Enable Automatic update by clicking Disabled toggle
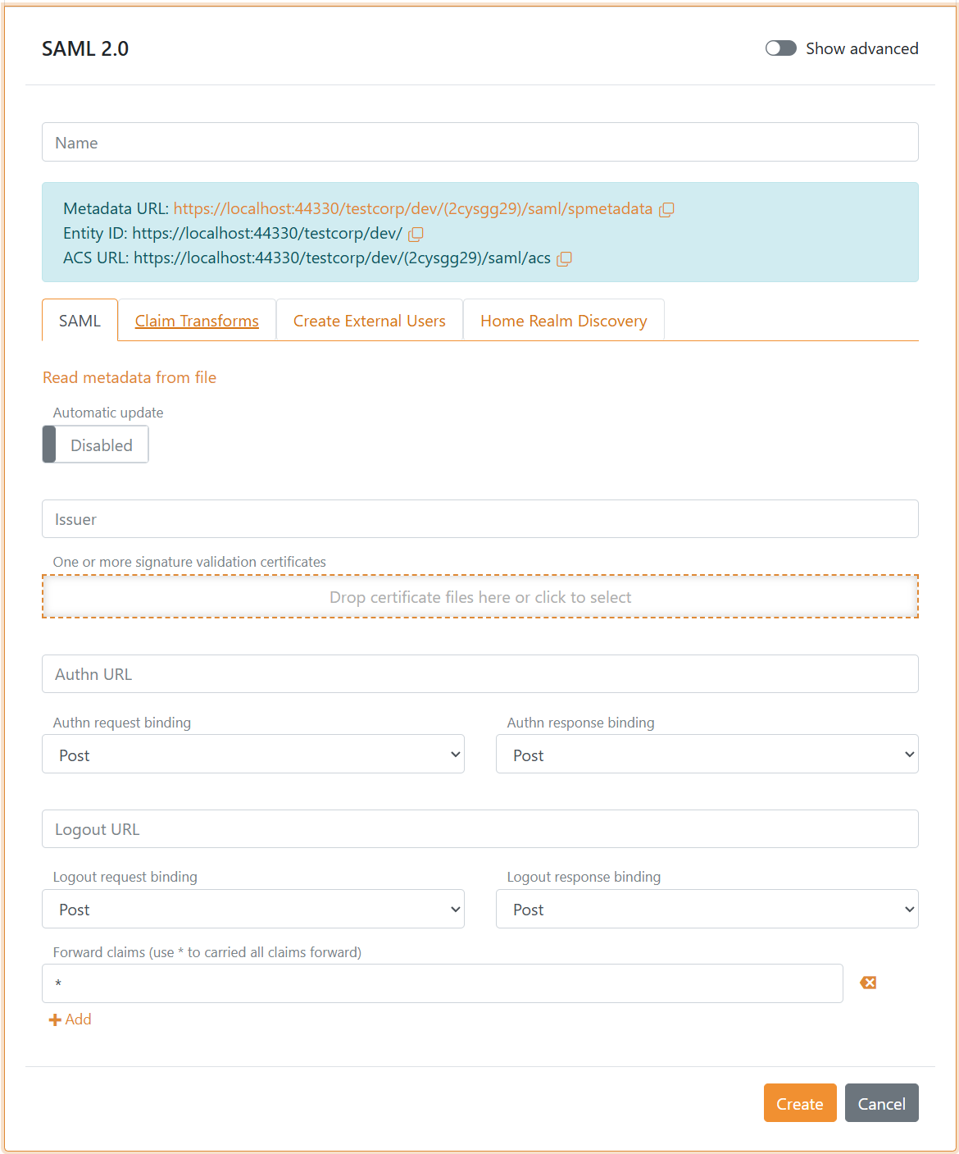The image size is (959, 1154). (x=94, y=444)
